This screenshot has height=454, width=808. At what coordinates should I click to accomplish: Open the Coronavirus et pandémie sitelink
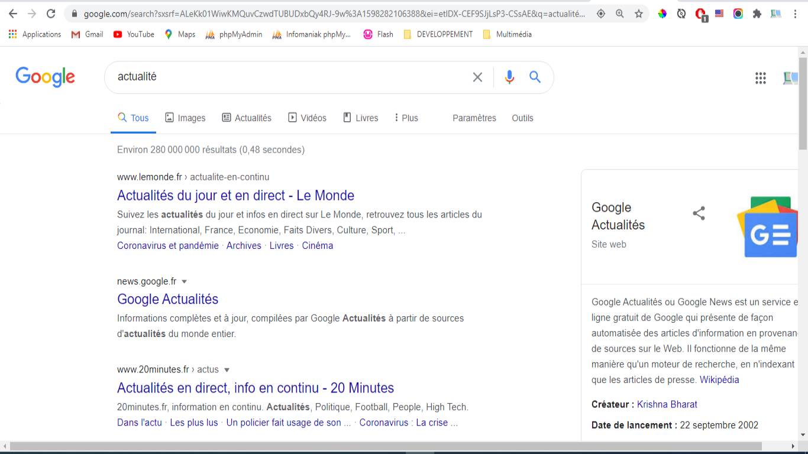[x=168, y=245]
